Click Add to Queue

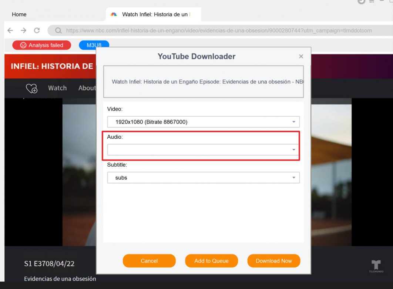point(211,261)
